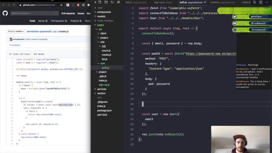Expand the services folder
Screen dimensions: 272x153
click(95, 89)
